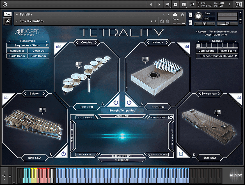
Task: Solo the Balafon layer
Action: click(x=51, y=155)
